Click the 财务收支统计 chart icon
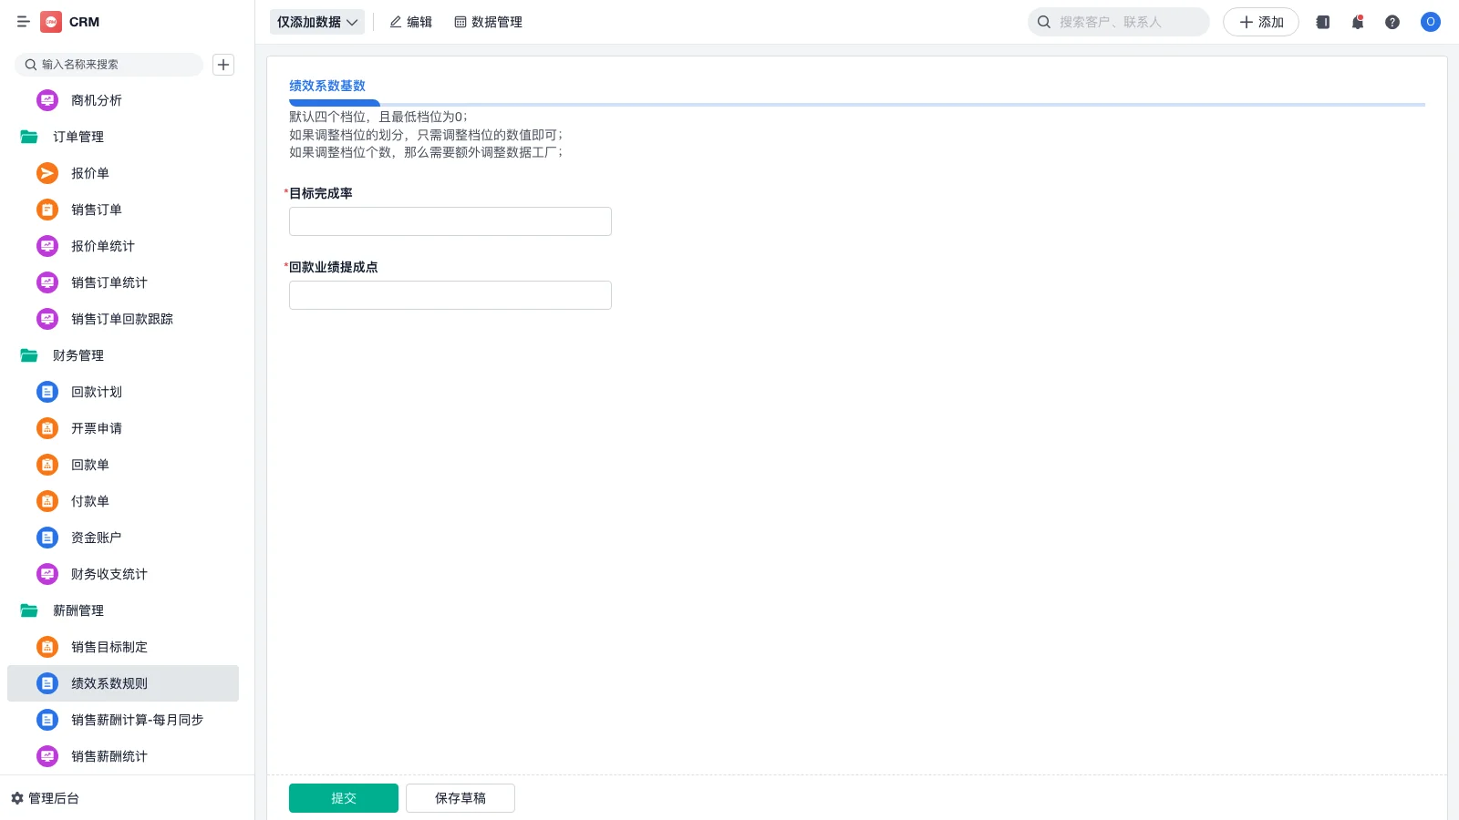Image resolution: width=1459 pixels, height=820 pixels. coord(47,574)
